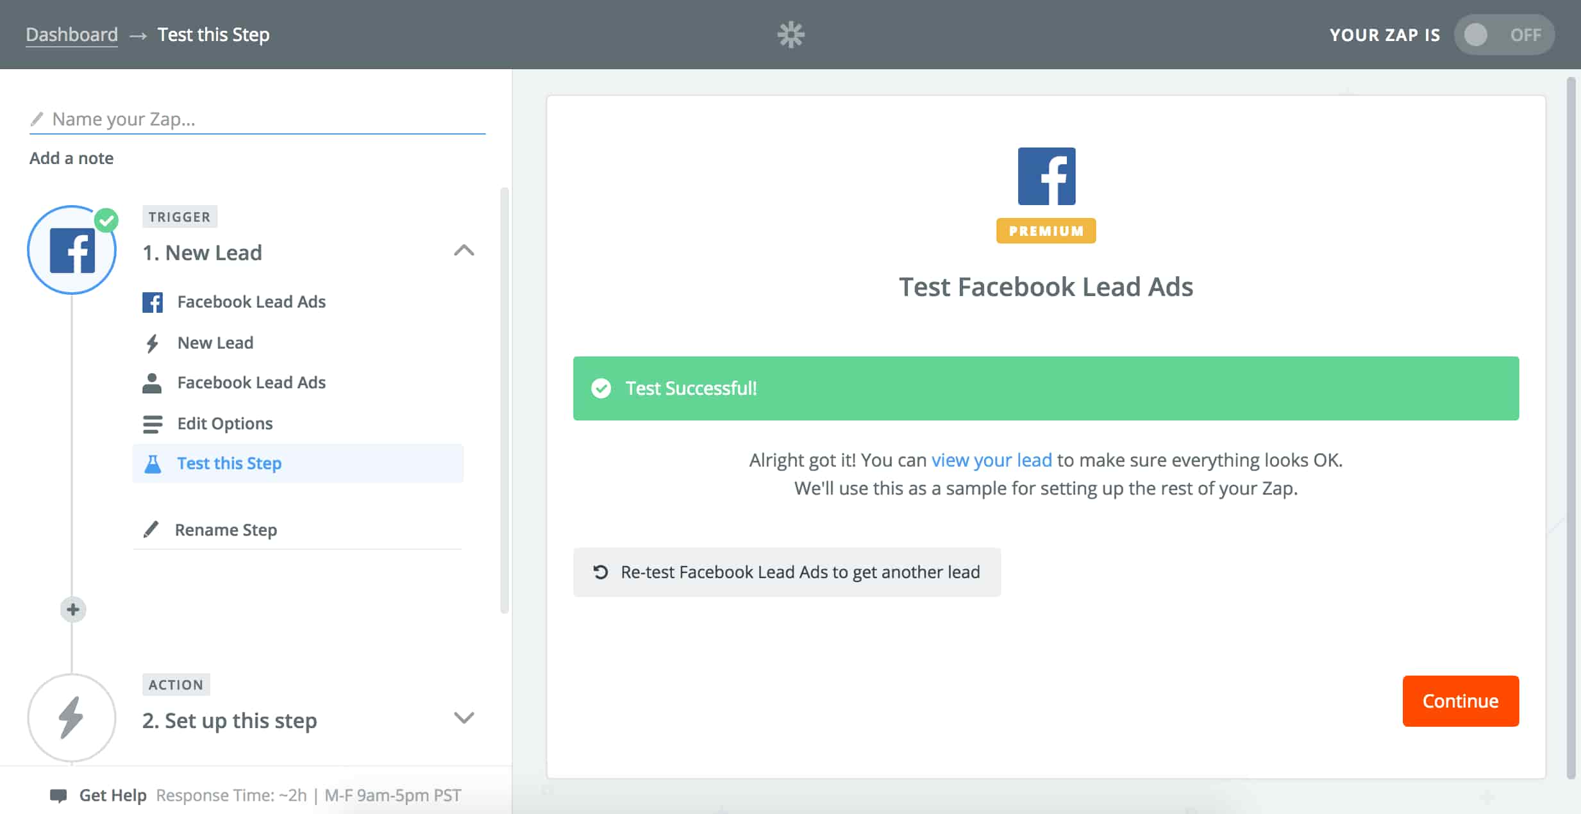Image resolution: width=1581 pixels, height=814 pixels.
Task: Toggle the Zap ON/OFF switch
Action: tap(1503, 35)
